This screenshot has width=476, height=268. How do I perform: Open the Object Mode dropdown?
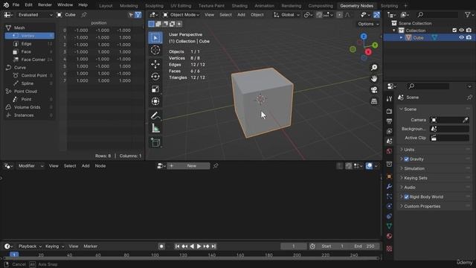click(181, 15)
